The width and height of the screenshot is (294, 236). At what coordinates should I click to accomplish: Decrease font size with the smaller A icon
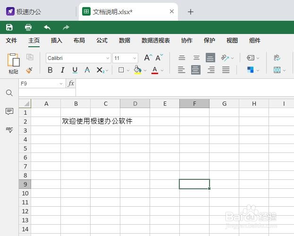(x=159, y=58)
